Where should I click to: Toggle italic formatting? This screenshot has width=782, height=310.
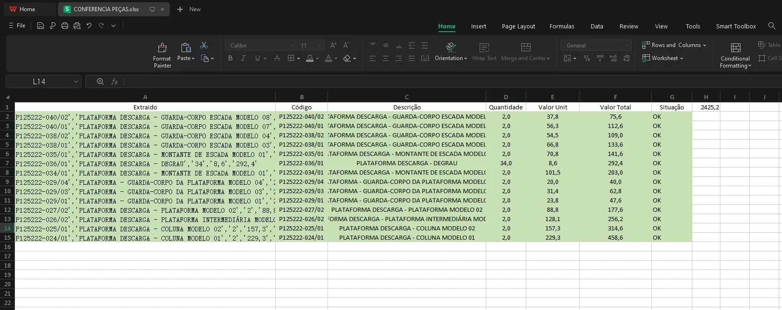tap(243, 58)
